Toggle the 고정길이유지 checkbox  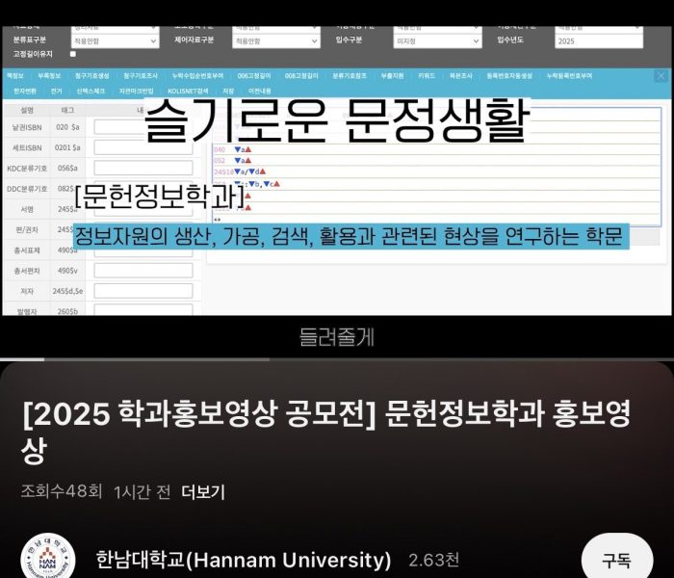click(73, 54)
